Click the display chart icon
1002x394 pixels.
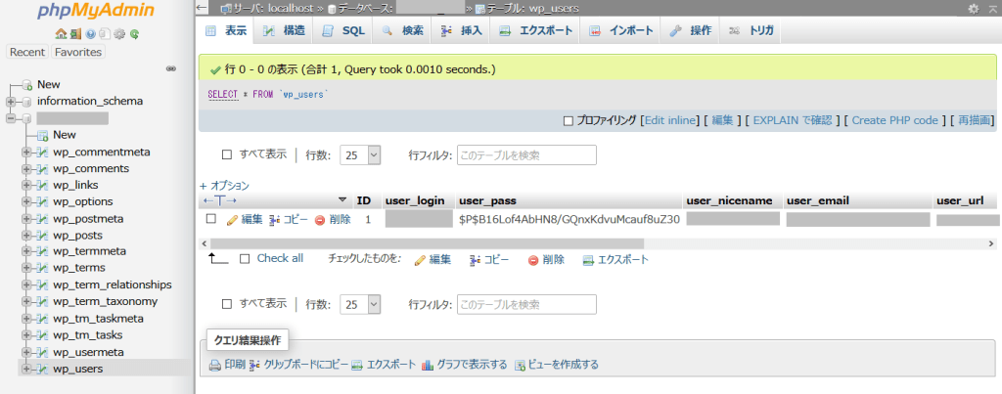(x=428, y=366)
